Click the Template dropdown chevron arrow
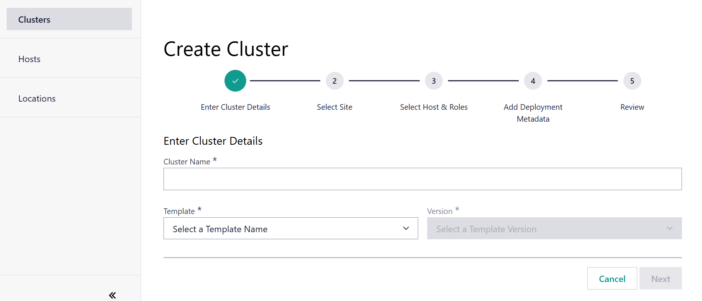 (406, 228)
